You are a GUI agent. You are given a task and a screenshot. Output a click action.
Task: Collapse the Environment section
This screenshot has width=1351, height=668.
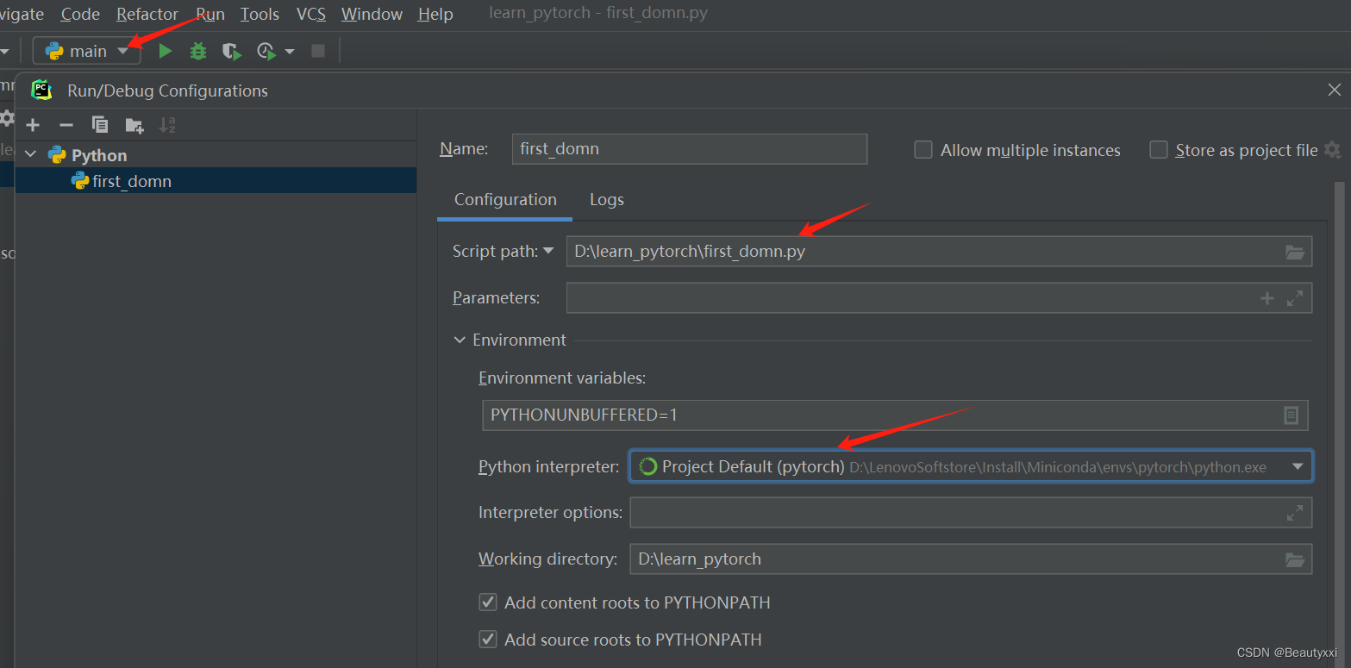[460, 340]
